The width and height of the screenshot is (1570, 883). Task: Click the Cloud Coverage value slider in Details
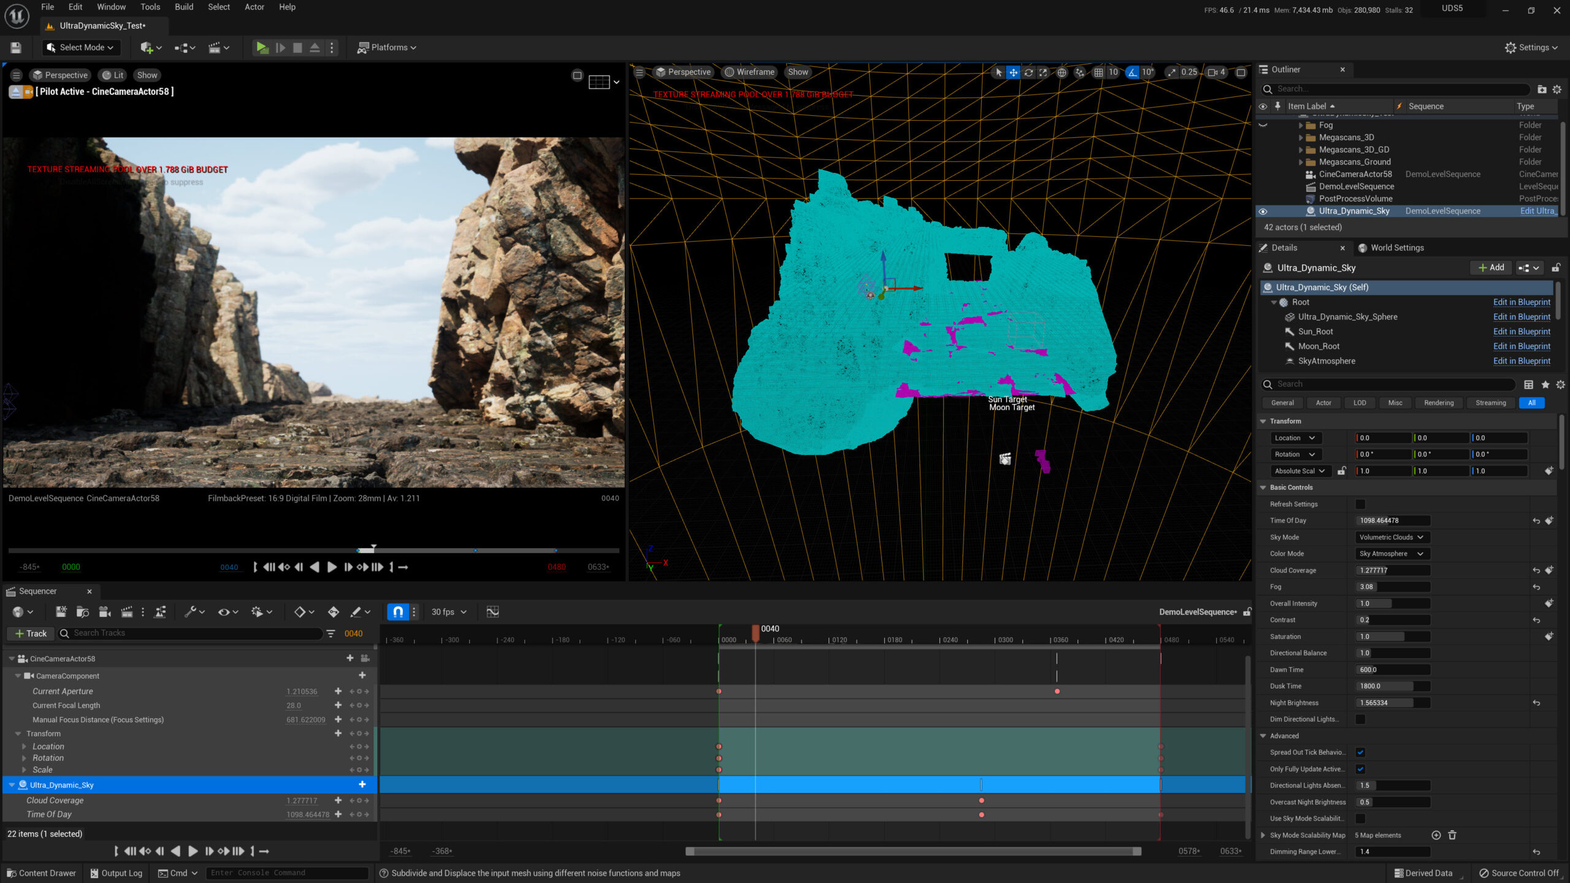tap(1392, 570)
